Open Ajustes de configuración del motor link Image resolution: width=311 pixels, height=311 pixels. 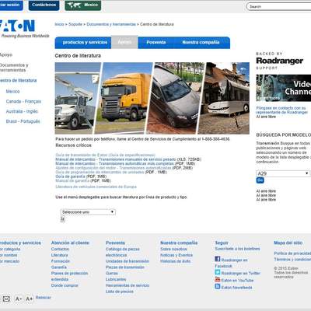coord(114,168)
